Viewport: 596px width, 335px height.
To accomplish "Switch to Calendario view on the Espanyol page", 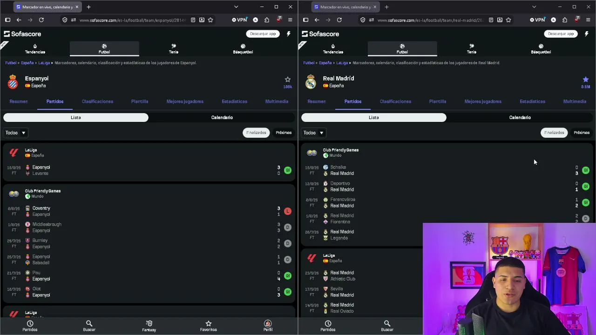I will tap(222, 118).
